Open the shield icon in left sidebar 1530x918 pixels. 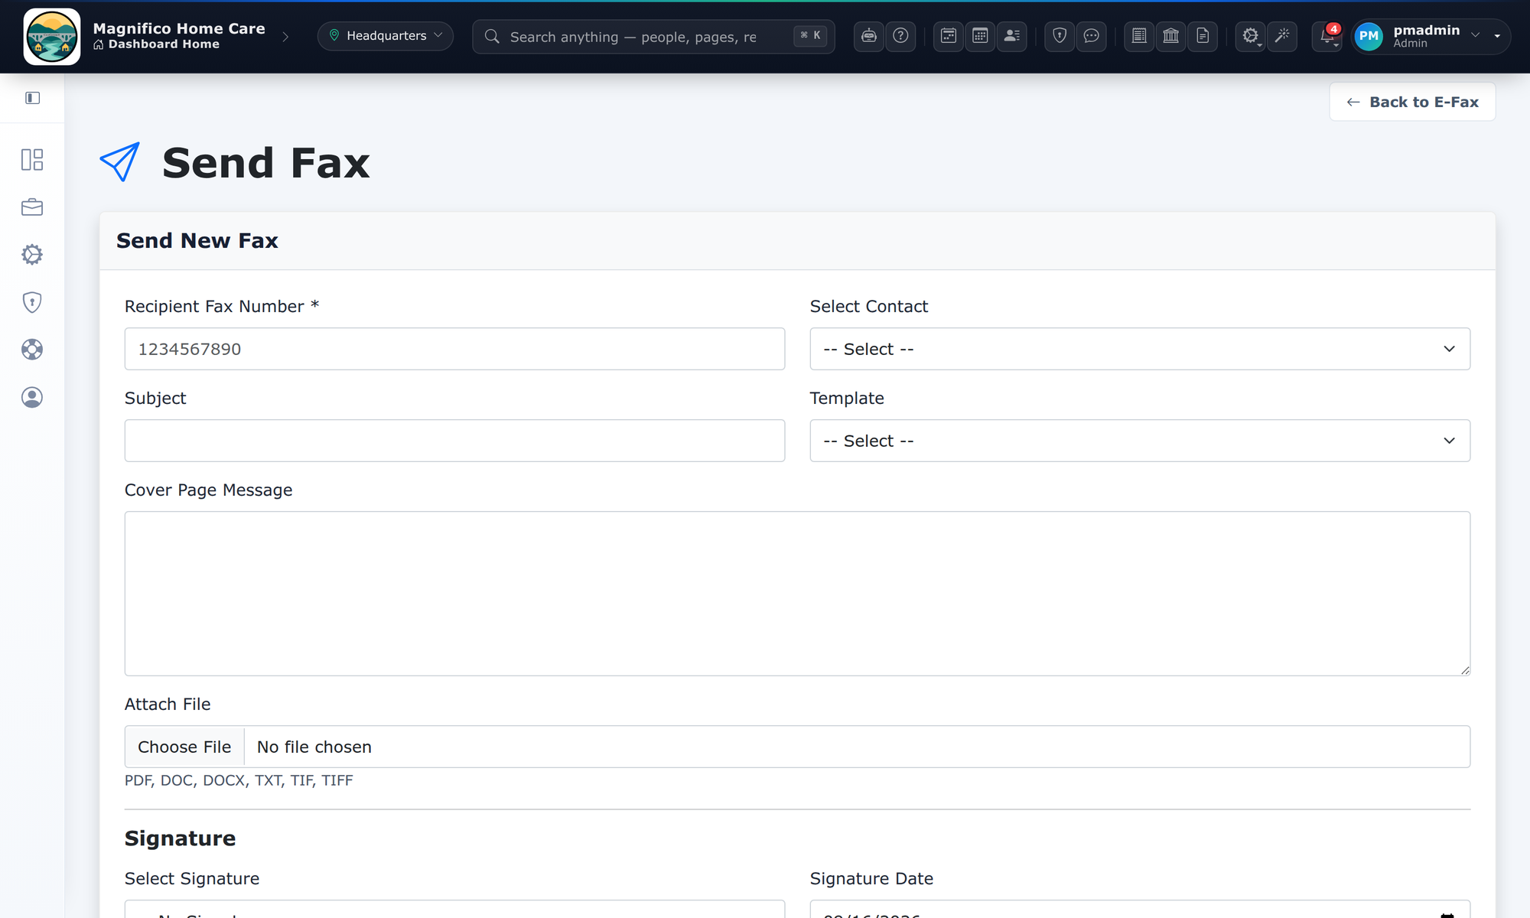click(x=32, y=302)
